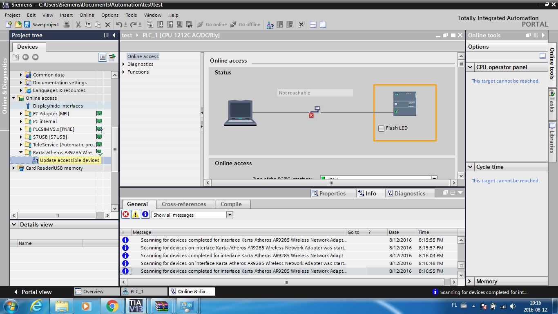The image size is (558, 314).
Task: Expand the Memory section in Online tools
Action: [x=471, y=281]
